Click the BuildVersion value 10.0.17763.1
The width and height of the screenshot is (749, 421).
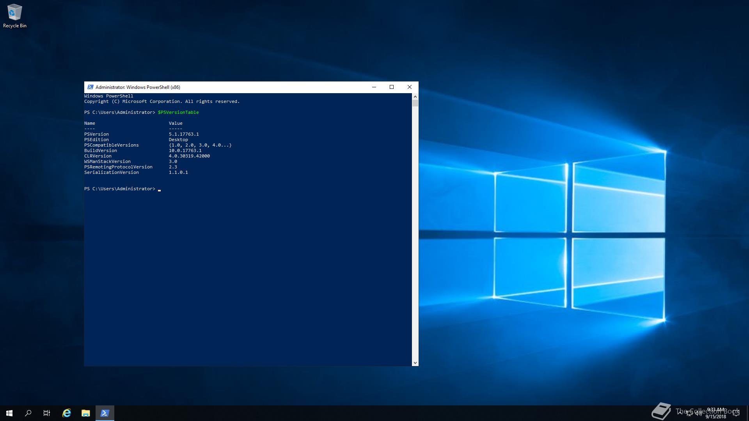(185, 150)
